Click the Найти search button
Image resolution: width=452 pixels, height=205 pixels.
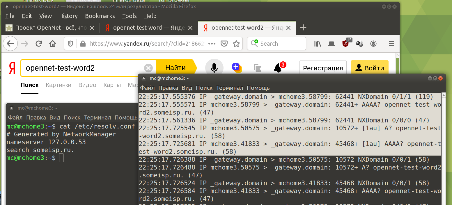pos(176,68)
